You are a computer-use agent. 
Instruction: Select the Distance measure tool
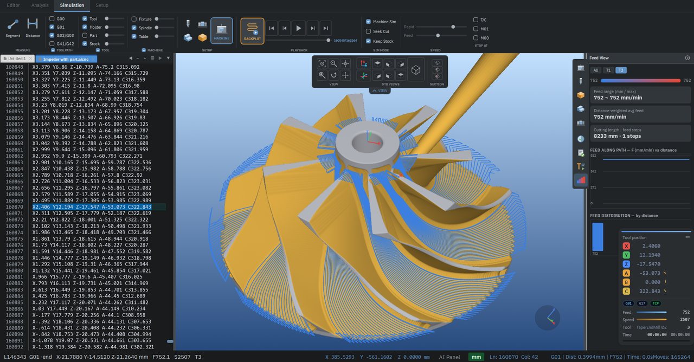[33, 28]
